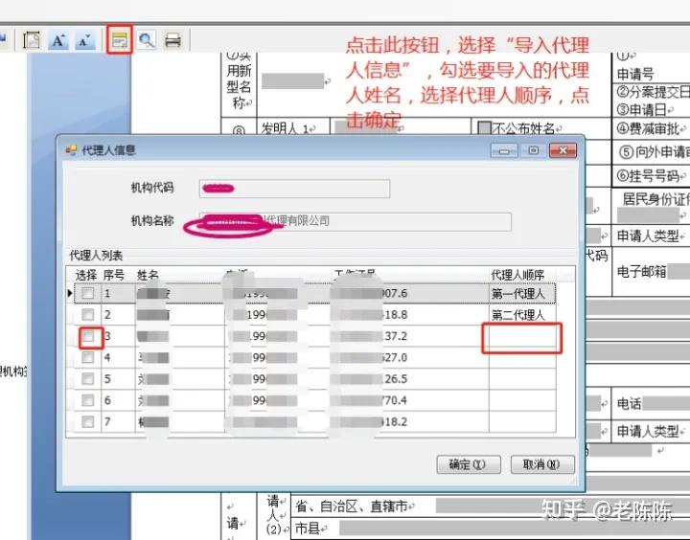Tick the 不公布姓名 checkbox

485,128
